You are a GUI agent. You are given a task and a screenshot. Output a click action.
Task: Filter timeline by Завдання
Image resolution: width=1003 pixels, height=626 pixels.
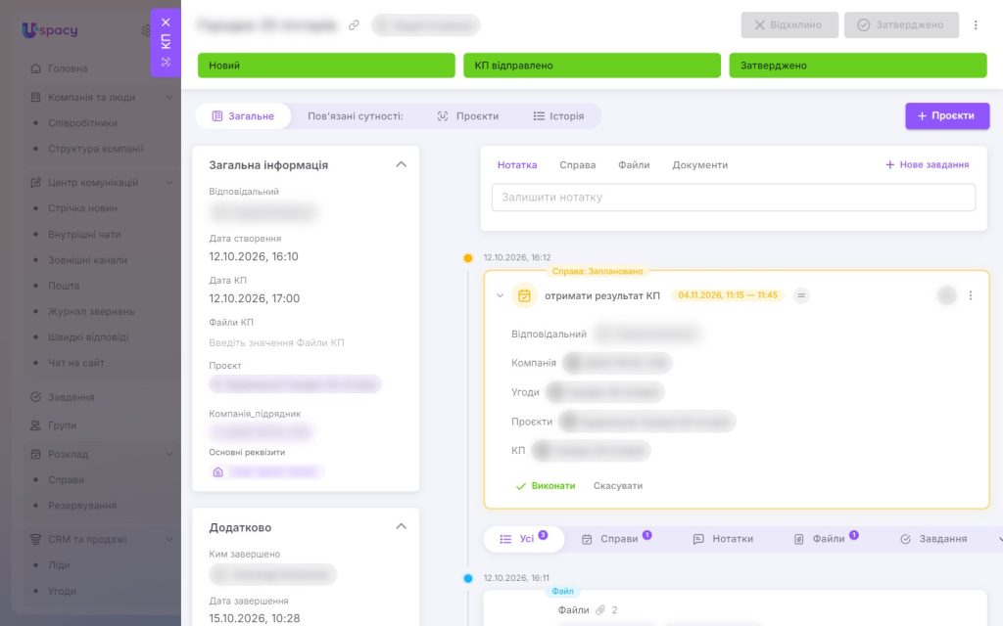(x=933, y=539)
